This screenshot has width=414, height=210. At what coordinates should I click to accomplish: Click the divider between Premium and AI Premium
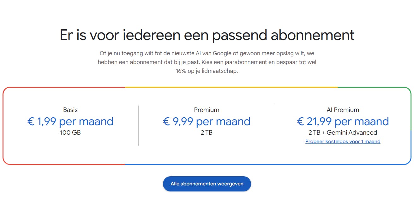275,125
